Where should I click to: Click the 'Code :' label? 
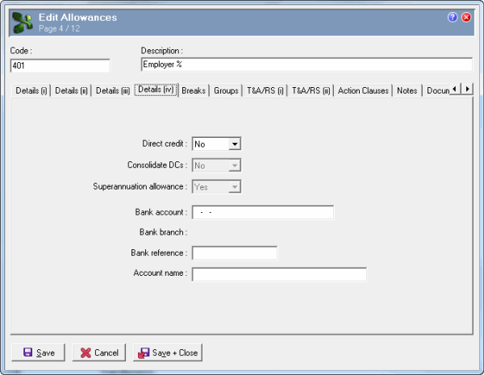(x=21, y=50)
